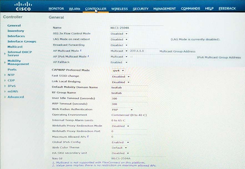Open the Fast SSID change dropdown
The width and height of the screenshot is (245, 169).
121,77
